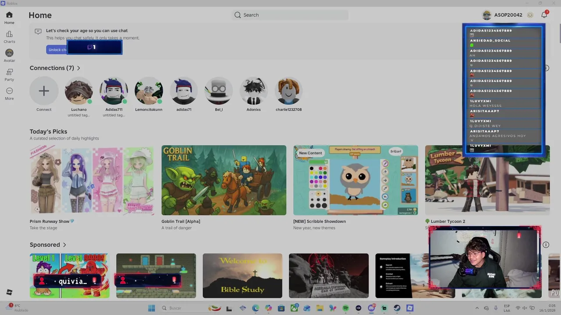The width and height of the screenshot is (561, 315).
Task: Add a connection with the plus button
Action: (44, 91)
